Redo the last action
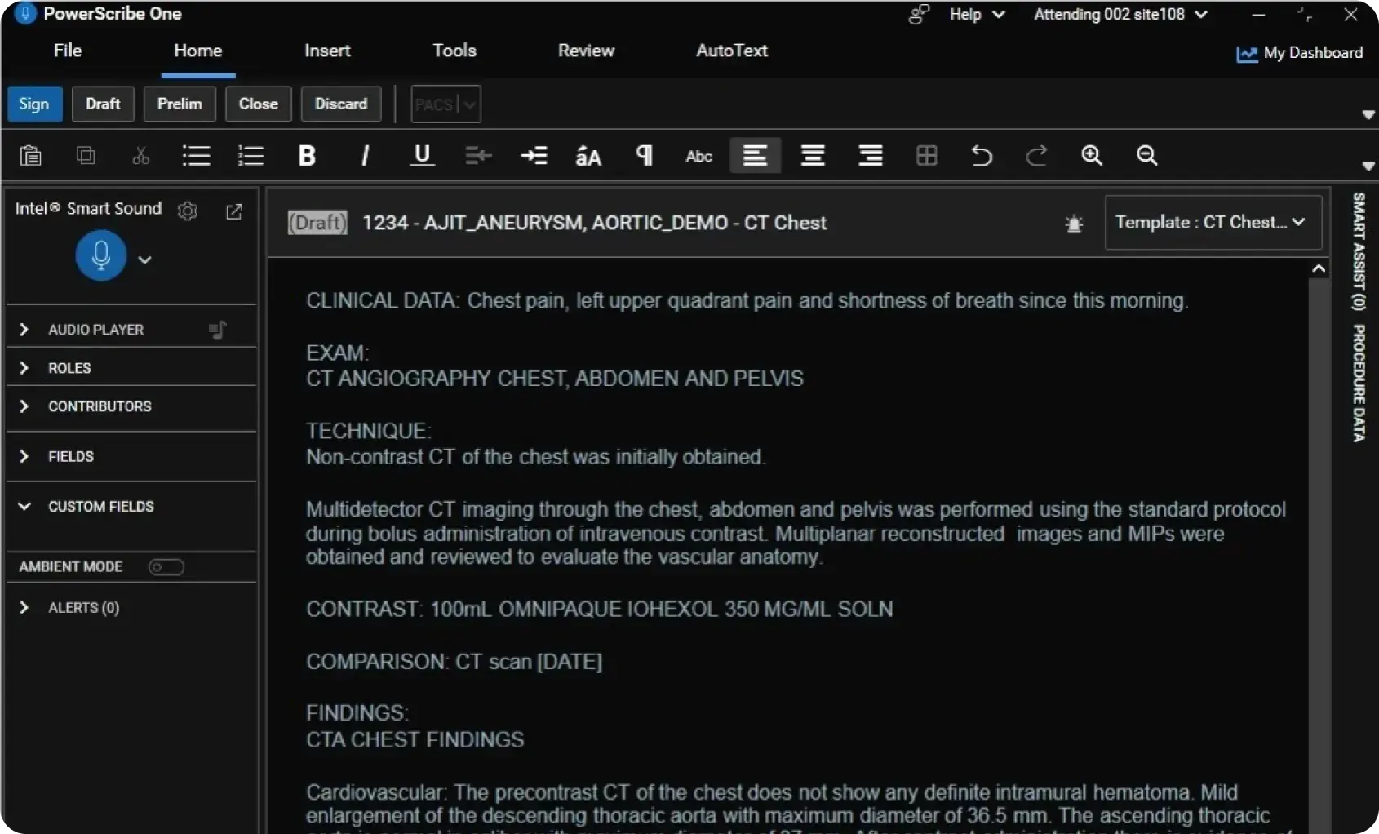1379x834 pixels. [x=1036, y=155]
